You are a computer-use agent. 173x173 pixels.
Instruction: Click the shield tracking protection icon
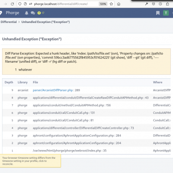(x=20, y=4)
